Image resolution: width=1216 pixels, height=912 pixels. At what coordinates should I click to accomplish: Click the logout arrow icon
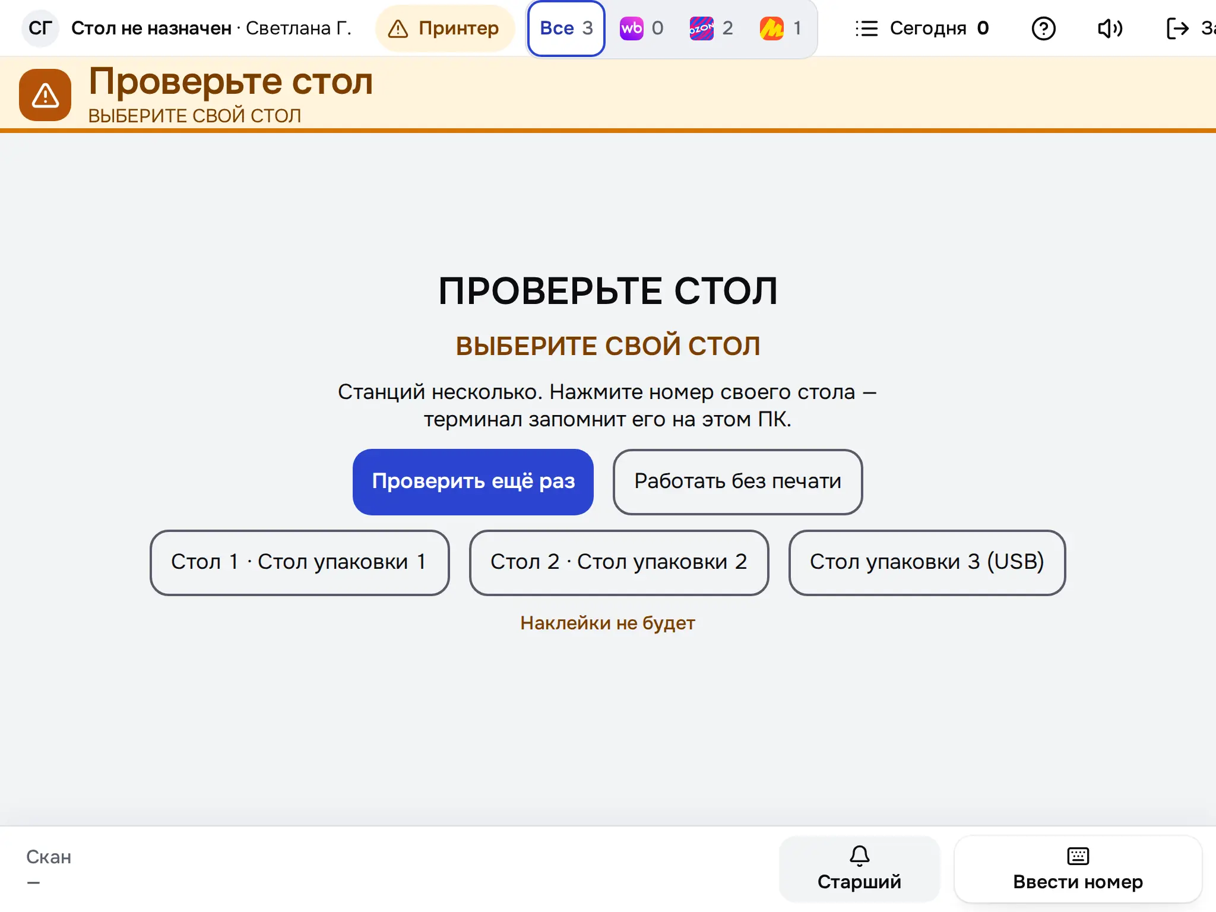coord(1177,28)
